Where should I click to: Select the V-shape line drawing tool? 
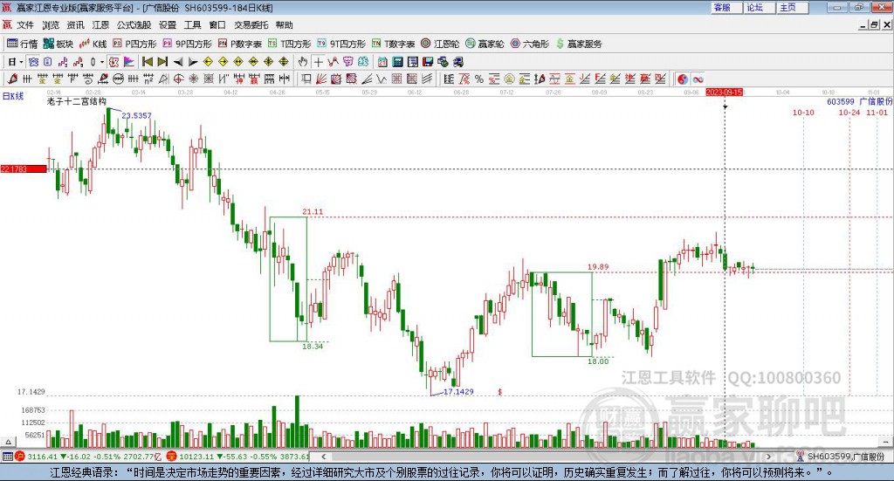[x=382, y=79]
